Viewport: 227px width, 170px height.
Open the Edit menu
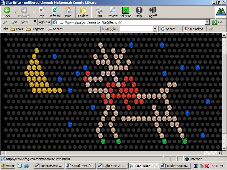coord(14,22)
